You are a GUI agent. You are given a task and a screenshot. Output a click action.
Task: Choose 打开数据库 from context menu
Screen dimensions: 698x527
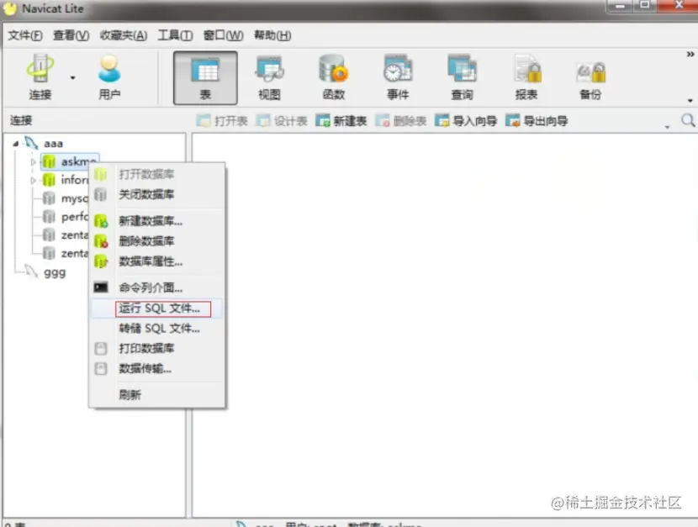pyautogui.click(x=156, y=174)
